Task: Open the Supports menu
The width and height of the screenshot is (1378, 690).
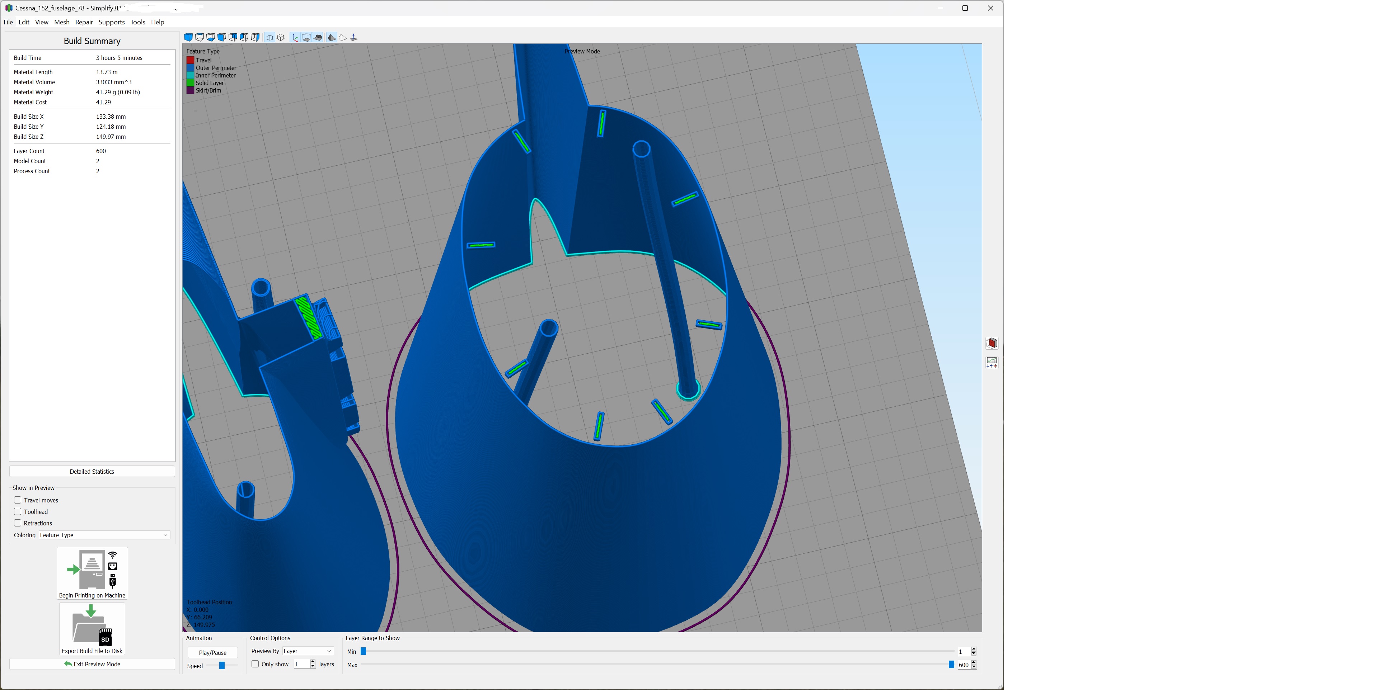Action: pos(112,22)
